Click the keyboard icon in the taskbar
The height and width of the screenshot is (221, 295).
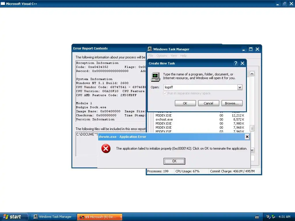257,217
